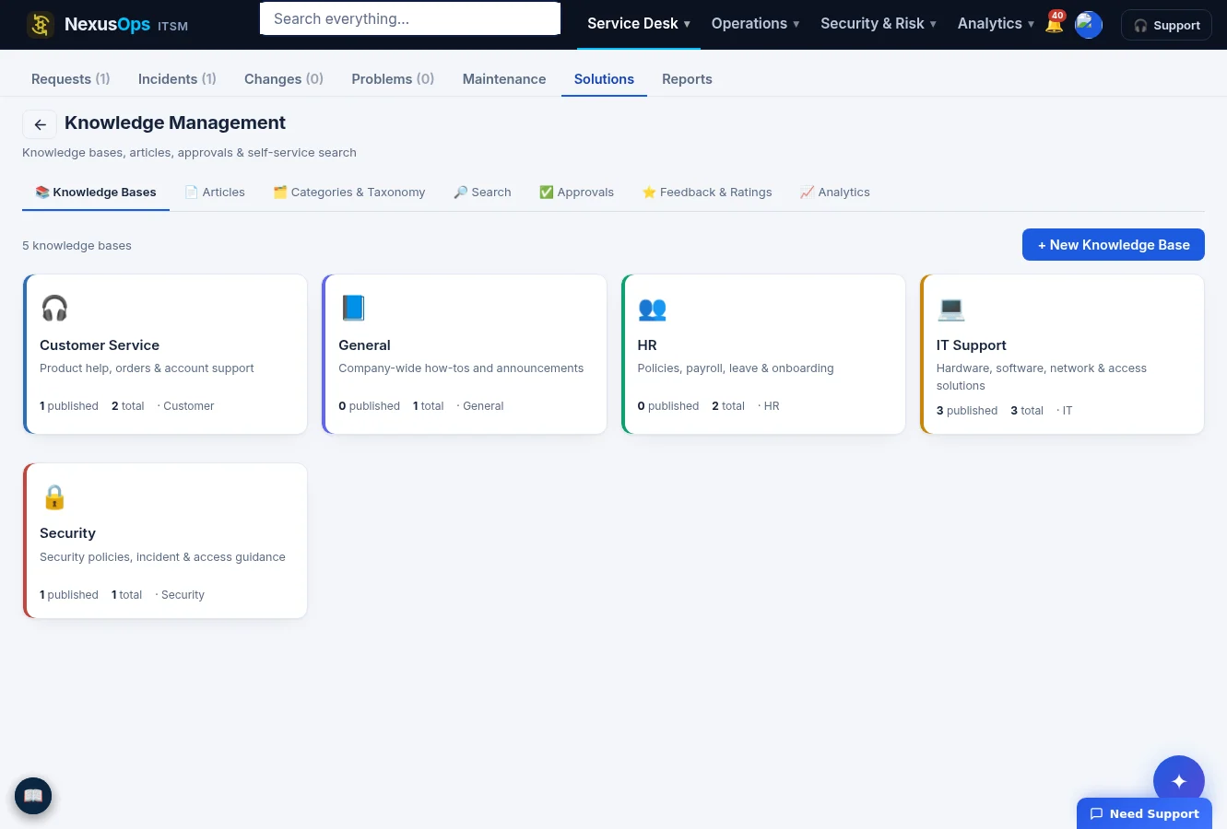The height and width of the screenshot is (829, 1227).
Task: Expand the Service Desk dropdown menu
Action: [x=639, y=24]
